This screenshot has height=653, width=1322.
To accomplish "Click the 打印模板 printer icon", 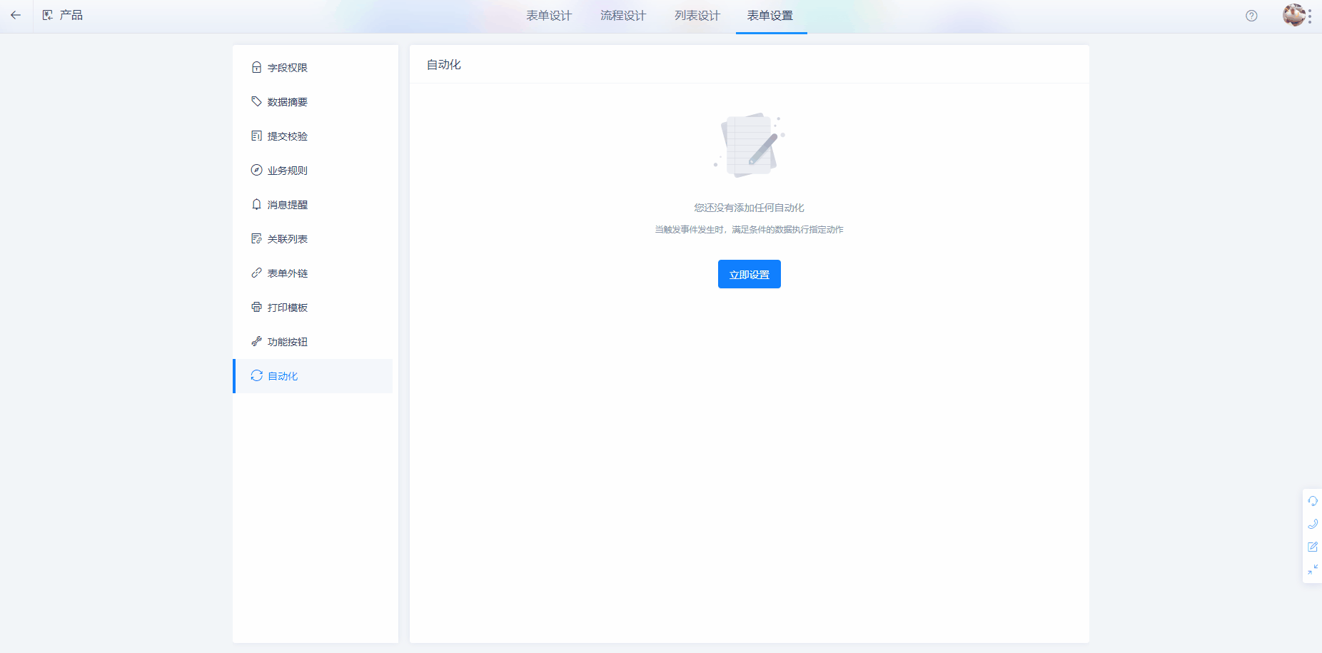I will click(256, 307).
